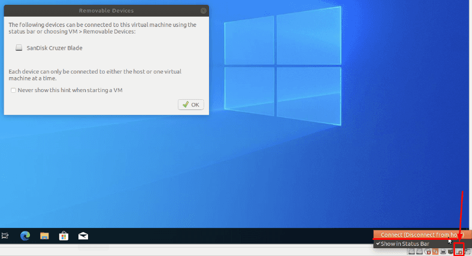The width and height of the screenshot is (472, 256).
Task: Open the Mail app in taskbar
Action: [83, 236]
